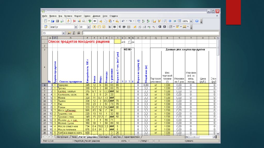Open the Name Box C5 dropdown
Viewport: 264px width, 148px height.
coord(63,33)
